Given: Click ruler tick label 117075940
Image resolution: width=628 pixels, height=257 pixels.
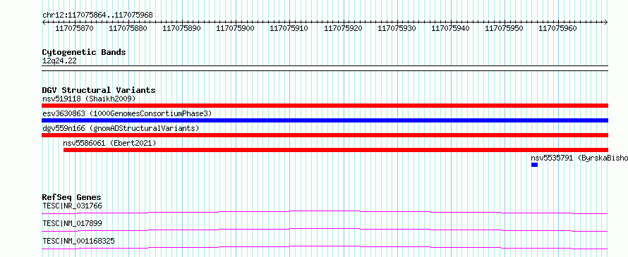Looking at the screenshot, I should (450, 28).
